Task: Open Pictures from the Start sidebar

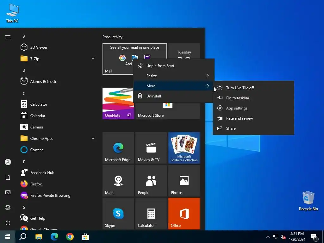Action: tap(8, 192)
